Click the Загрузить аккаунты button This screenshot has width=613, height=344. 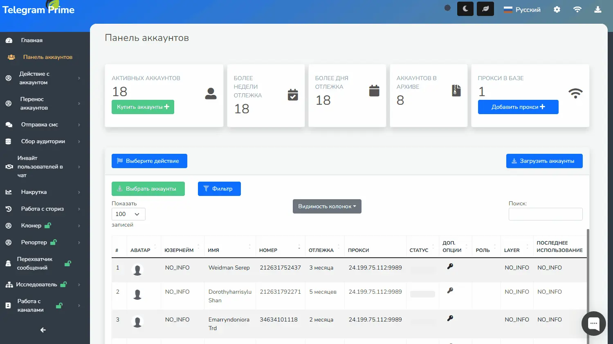[x=544, y=161]
